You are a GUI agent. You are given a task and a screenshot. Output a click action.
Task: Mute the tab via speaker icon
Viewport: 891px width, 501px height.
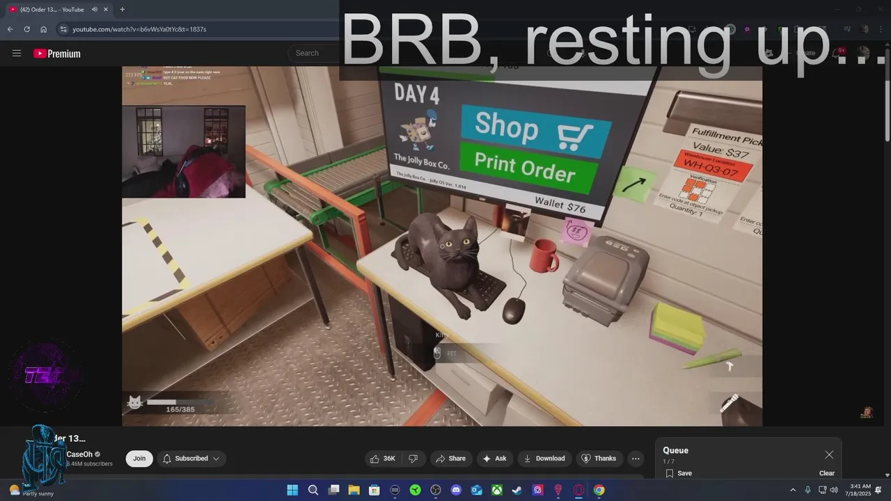click(x=94, y=9)
